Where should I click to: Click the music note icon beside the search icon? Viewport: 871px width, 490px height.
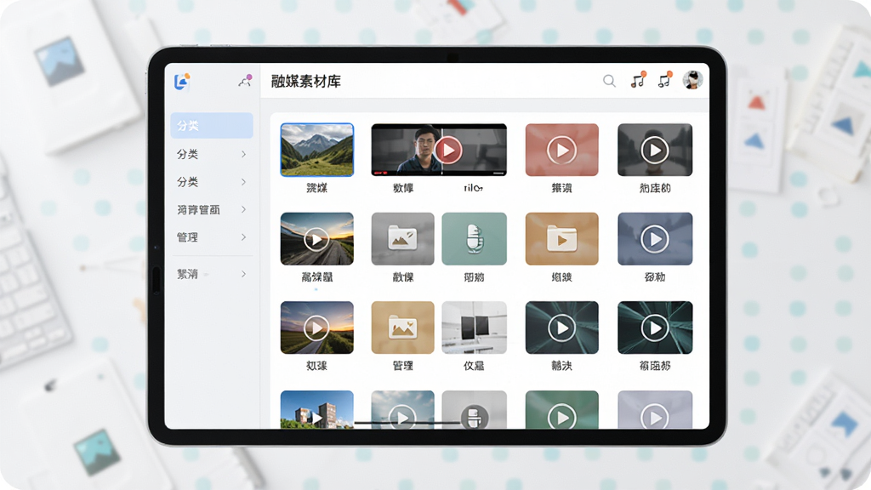point(638,81)
